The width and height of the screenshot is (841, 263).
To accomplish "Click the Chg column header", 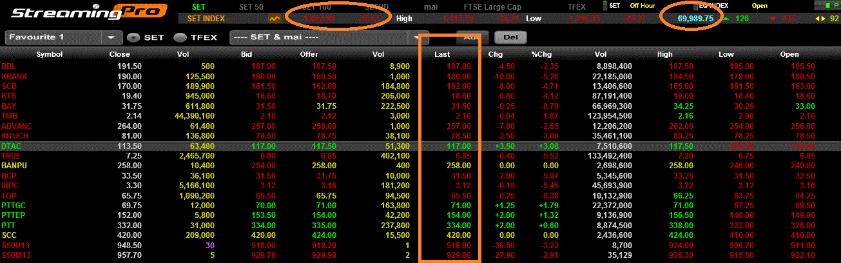I will (x=496, y=55).
